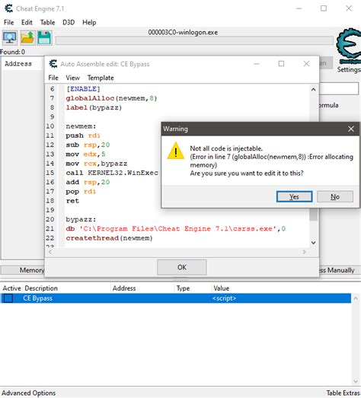Click the Description column header
Viewport: 361px width, 398px height.
click(x=41, y=288)
